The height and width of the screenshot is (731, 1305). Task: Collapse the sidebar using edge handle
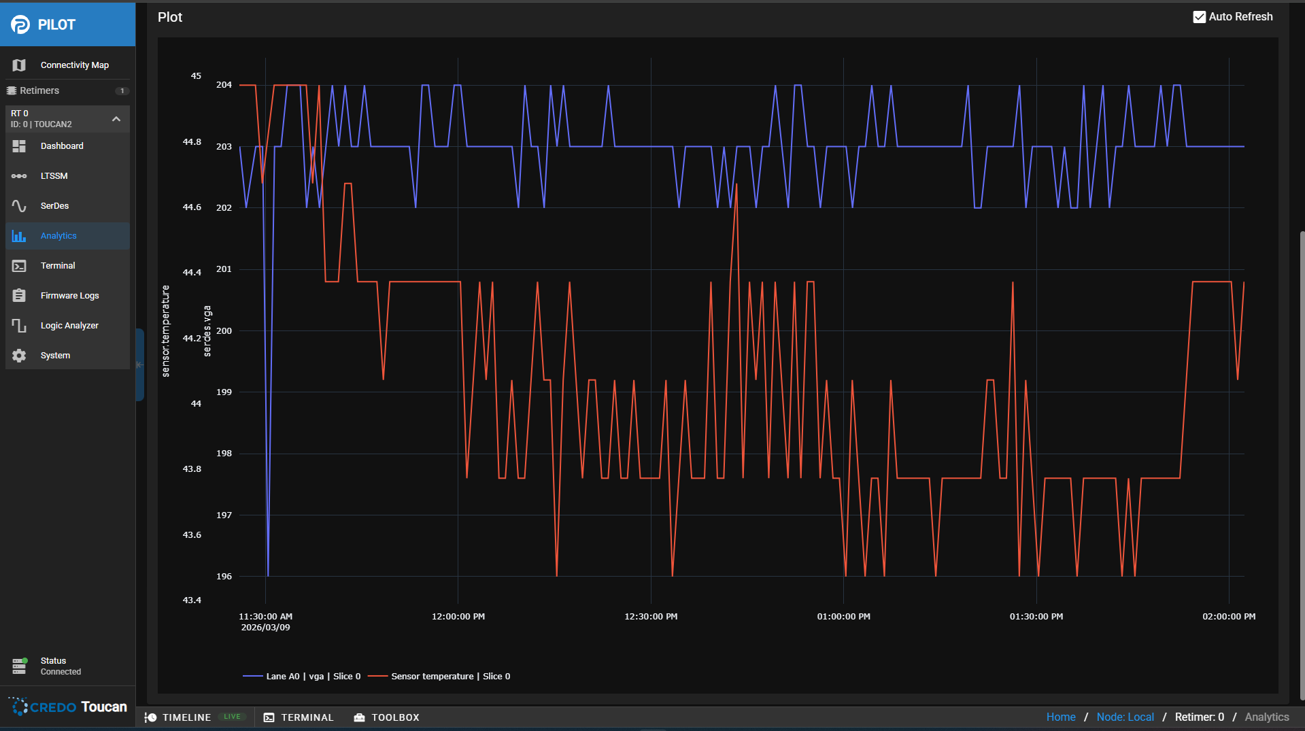click(139, 365)
